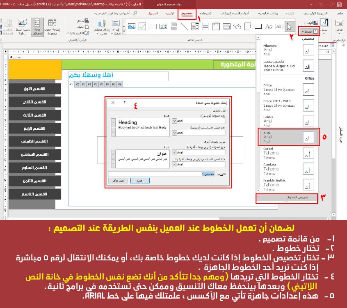Click the Tell Me search magnifier

135,13
